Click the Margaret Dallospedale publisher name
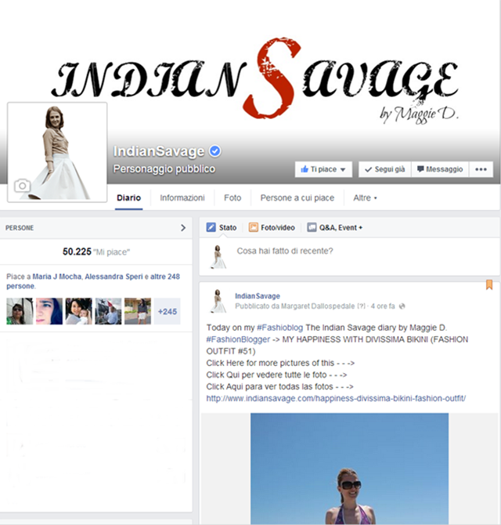This screenshot has width=501, height=525. coord(318,306)
